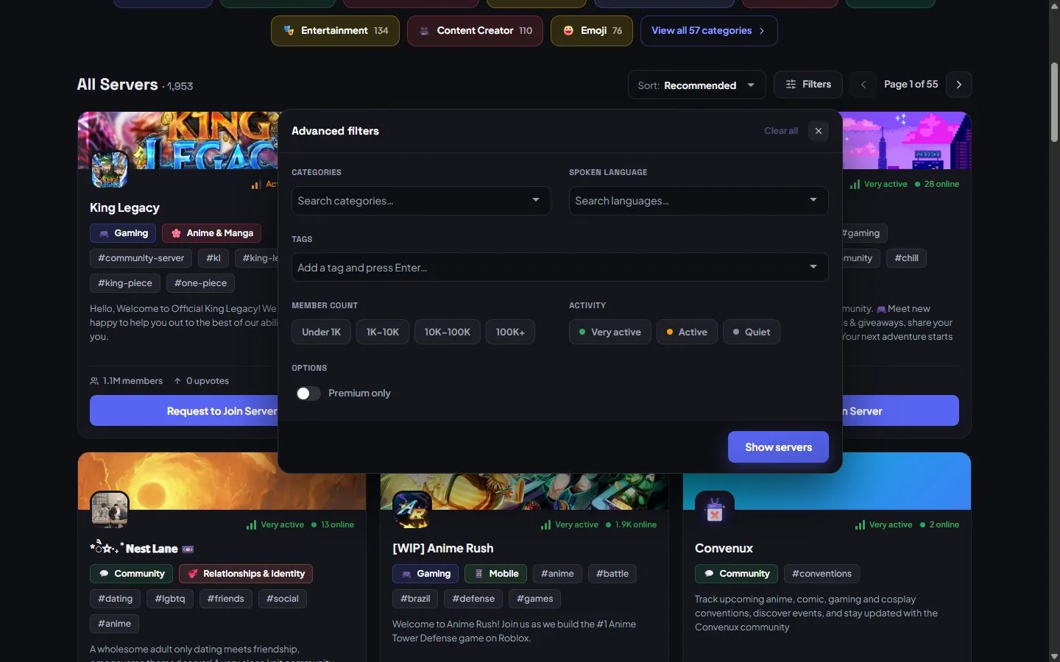Open the Content Creator category
Image resolution: width=1060 pixels, height=662 pixels.
point(475,31)
